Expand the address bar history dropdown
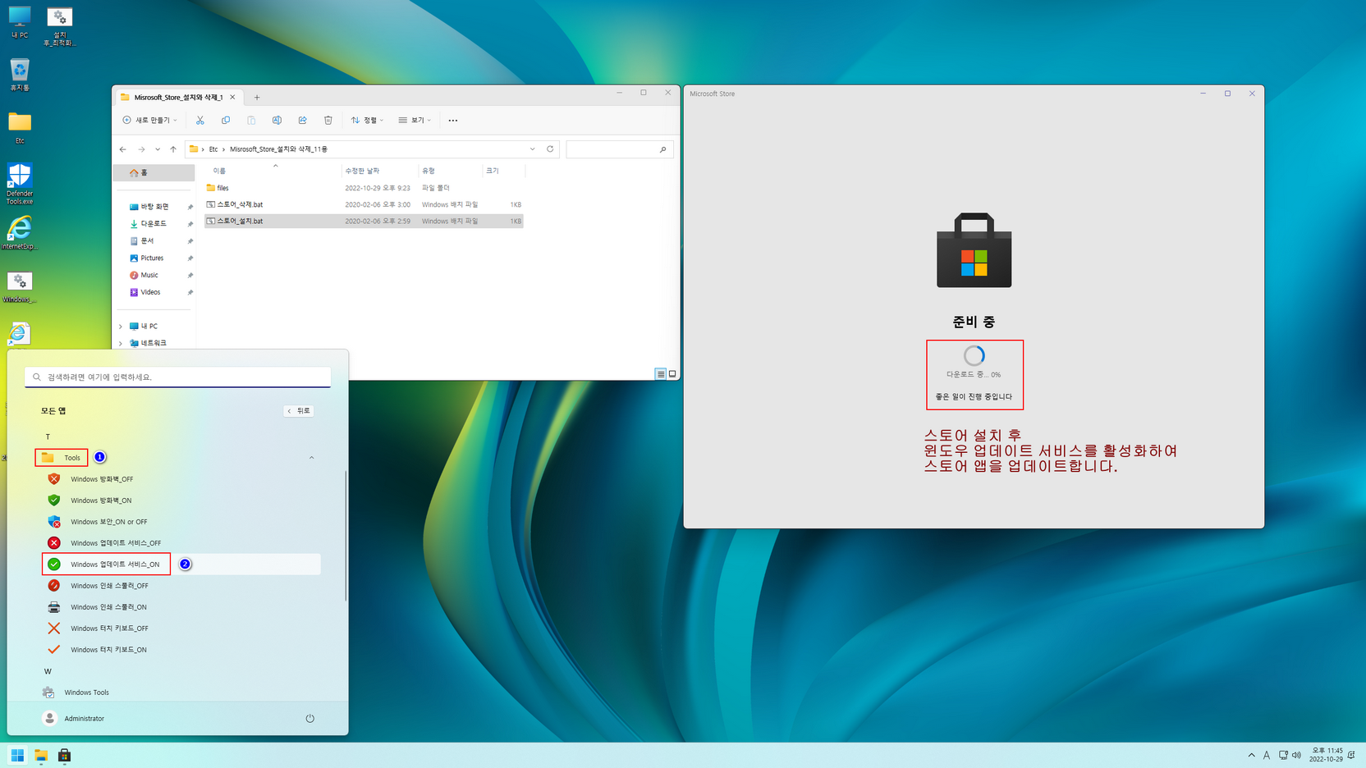The height and width of the screenshot is (768, 1366). [x=532, y=149]
